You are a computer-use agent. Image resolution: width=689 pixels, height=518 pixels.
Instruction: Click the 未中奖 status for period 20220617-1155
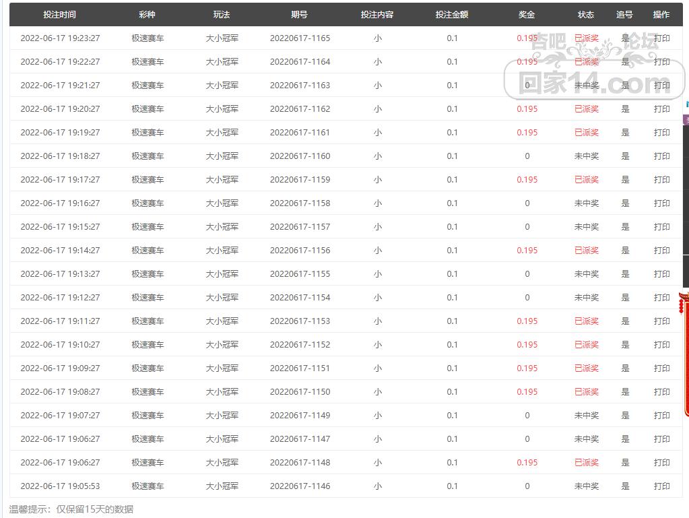coord(586,274)
